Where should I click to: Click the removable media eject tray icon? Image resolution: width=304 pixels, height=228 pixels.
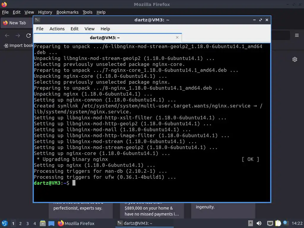pyautogui.click(x=251, y=223)
